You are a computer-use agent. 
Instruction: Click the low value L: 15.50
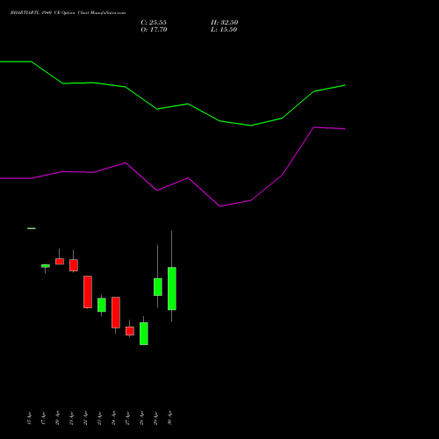(x=224, y=30)
